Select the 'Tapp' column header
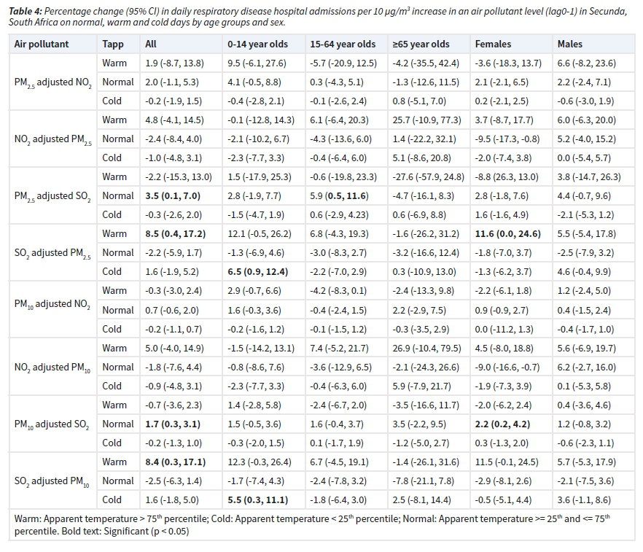This screenshot has height=552, width=643. tap(113, 44)
